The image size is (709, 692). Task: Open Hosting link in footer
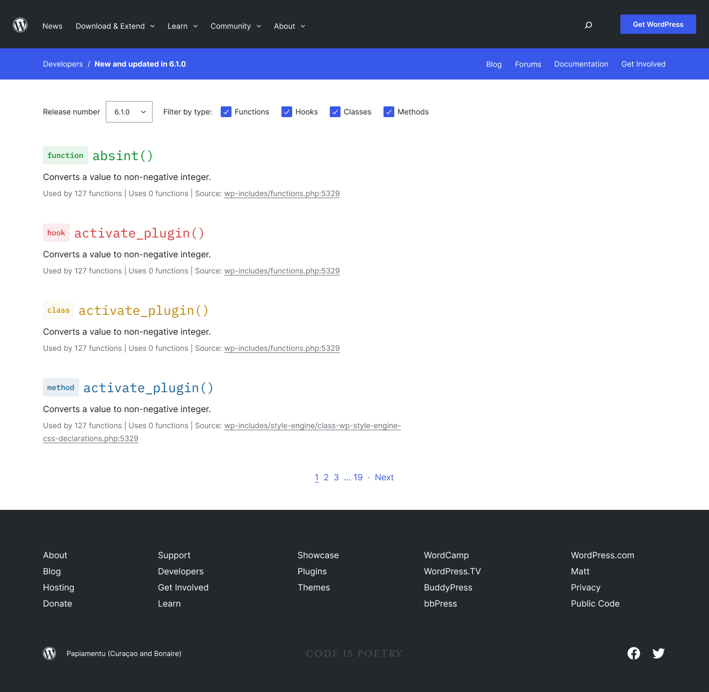pos(59,587)
